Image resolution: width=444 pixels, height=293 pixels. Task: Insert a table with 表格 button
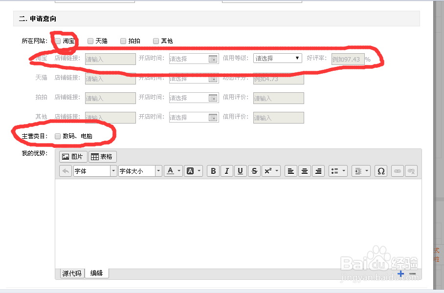click(103, 157)
